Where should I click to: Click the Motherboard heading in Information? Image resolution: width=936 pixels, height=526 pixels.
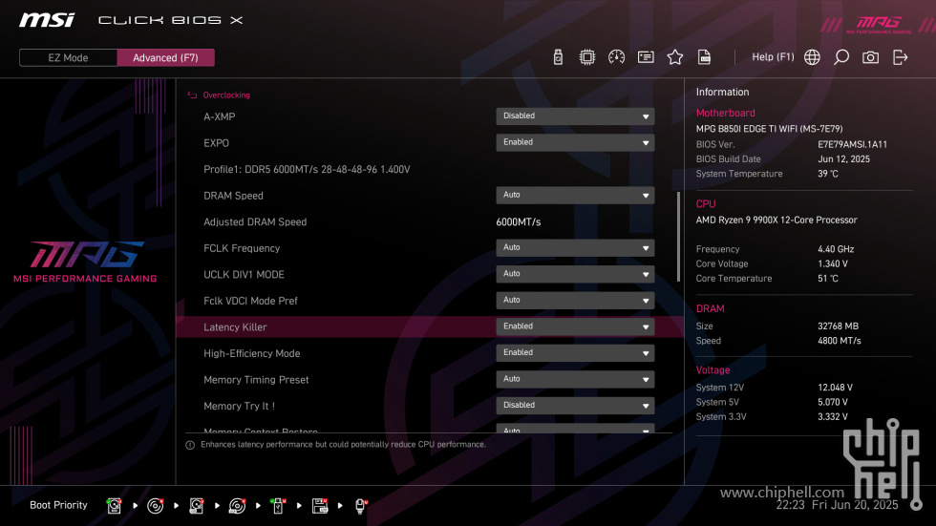[x=725, y=113]
